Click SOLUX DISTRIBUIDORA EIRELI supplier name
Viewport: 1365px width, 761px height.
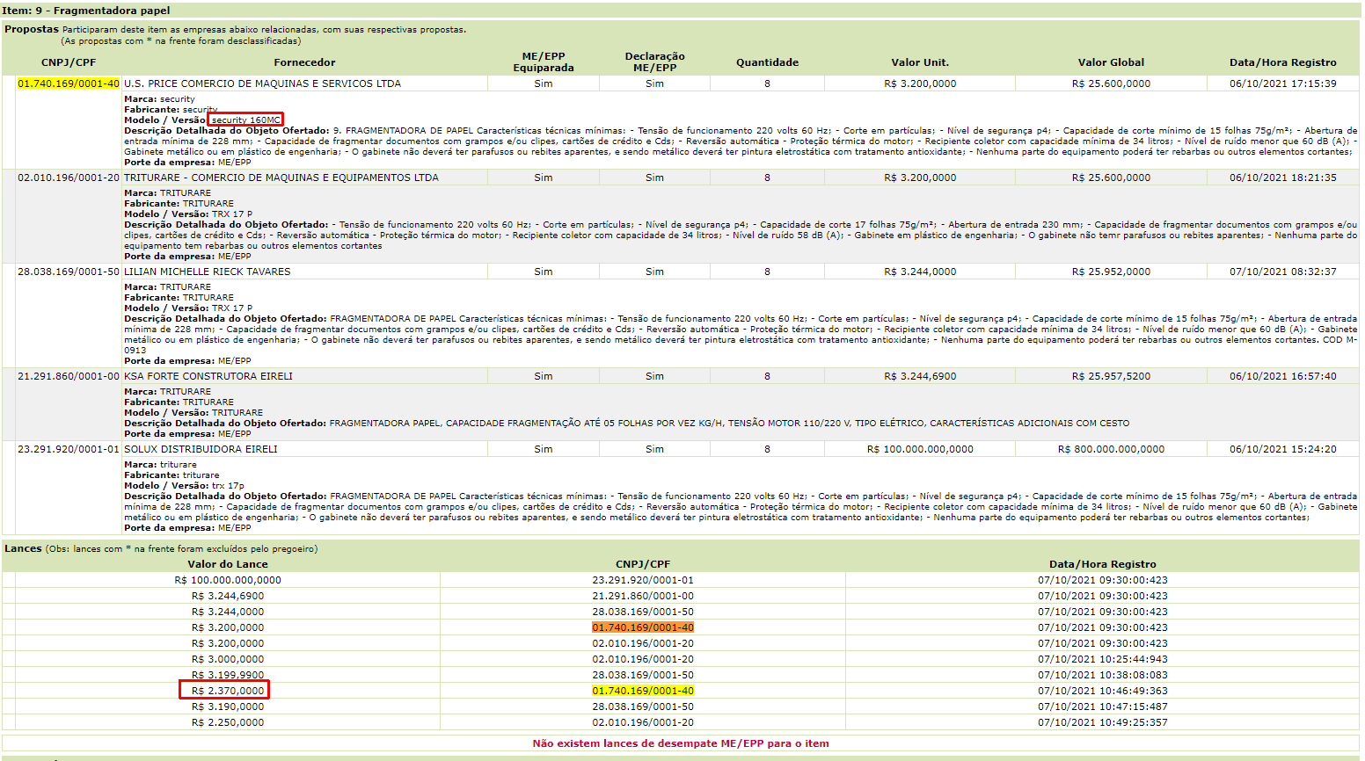(x=201, y=449)
